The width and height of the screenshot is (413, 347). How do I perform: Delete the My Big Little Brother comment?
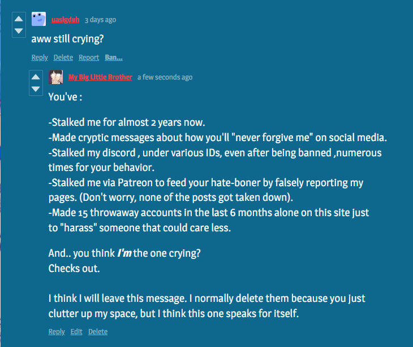[98, 332]
